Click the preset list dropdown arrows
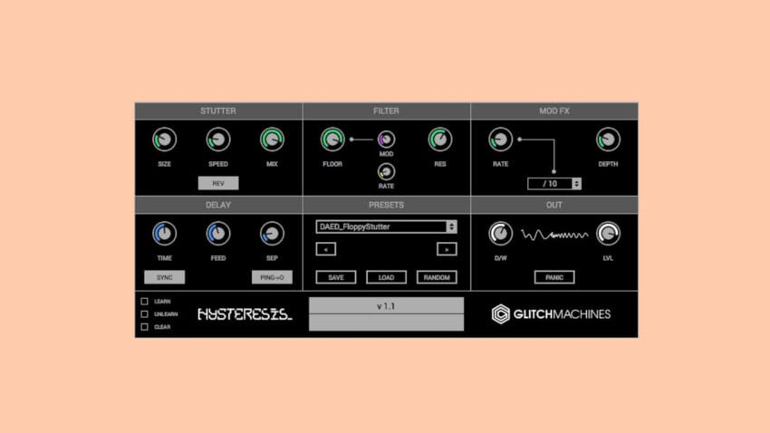770x433 pixels. point(451,226)
